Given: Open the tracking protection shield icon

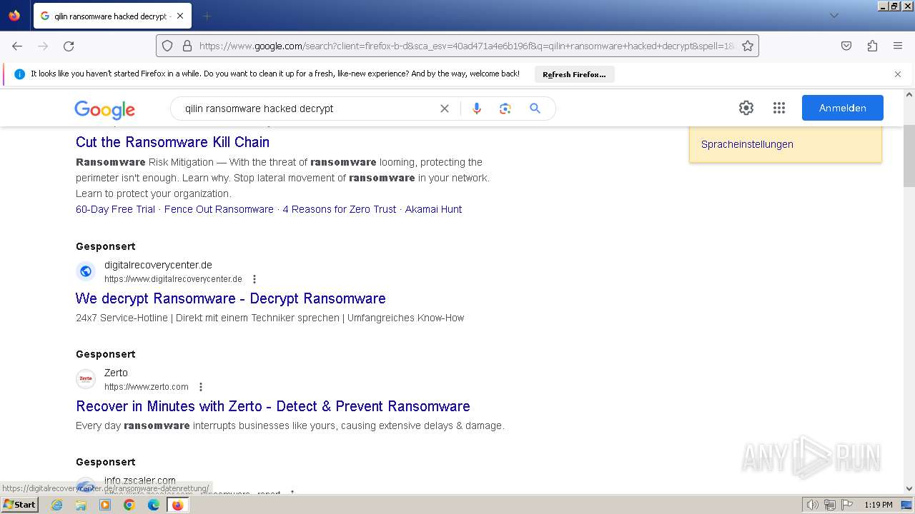Looking at the screenshot, I should [167, 46].
